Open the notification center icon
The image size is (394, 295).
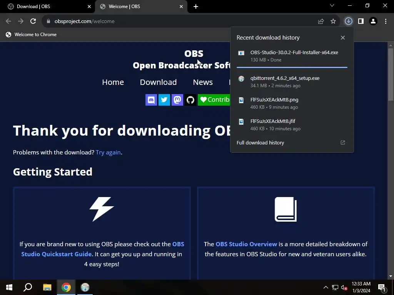[382, 287]
